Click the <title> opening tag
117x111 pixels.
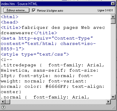click(11, 28)
